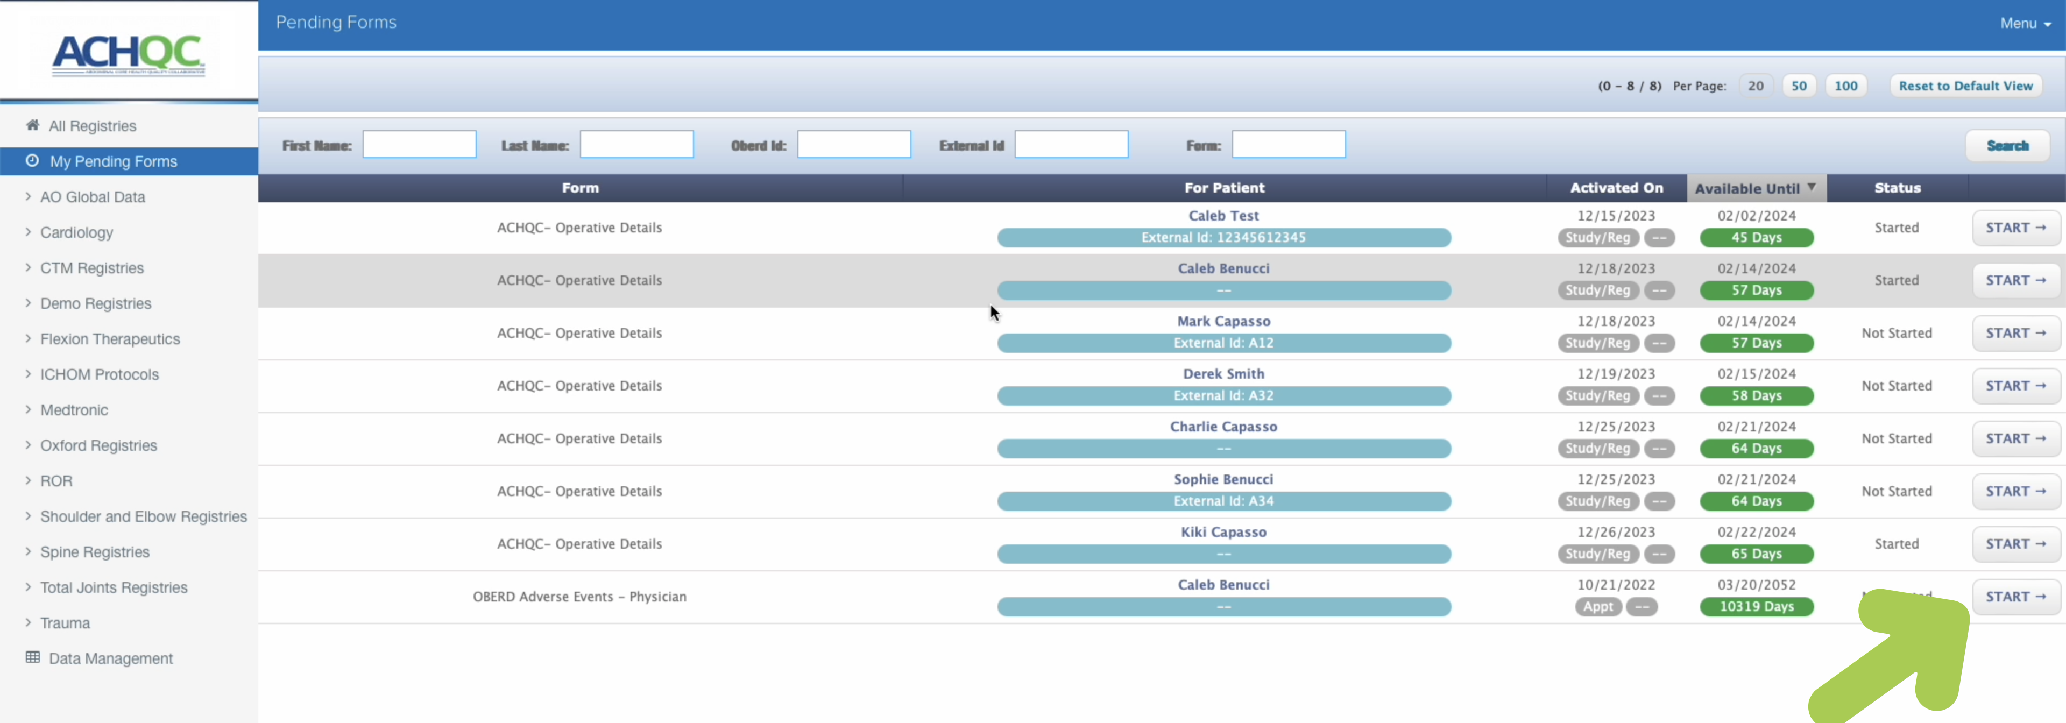2066x723 pixels.
Task: Click the 65 Days badge
Action: pos(1757,554)
